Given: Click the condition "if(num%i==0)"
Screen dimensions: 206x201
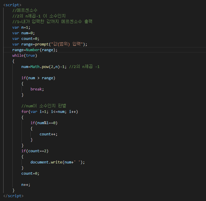Looking at the screenshot, I should [44, 123].
